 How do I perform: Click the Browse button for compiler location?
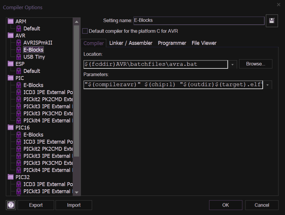pos(256,64)
